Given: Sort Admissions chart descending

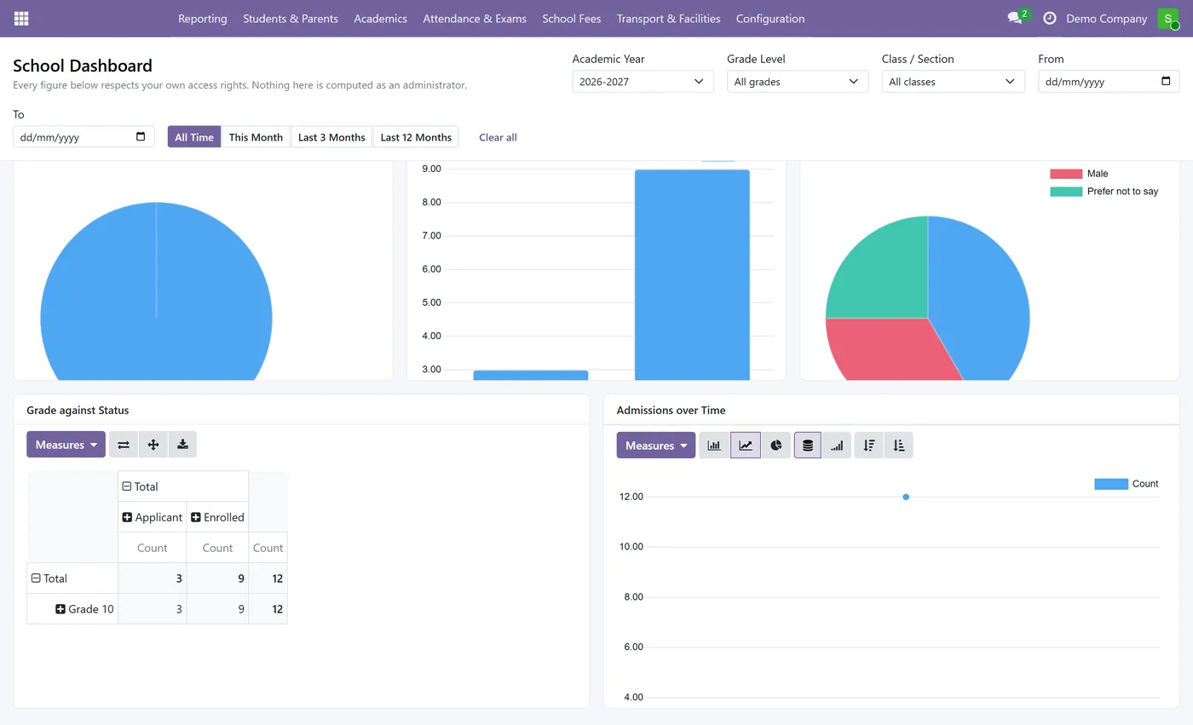Looking at the screenshot, I should coord(869,446).
